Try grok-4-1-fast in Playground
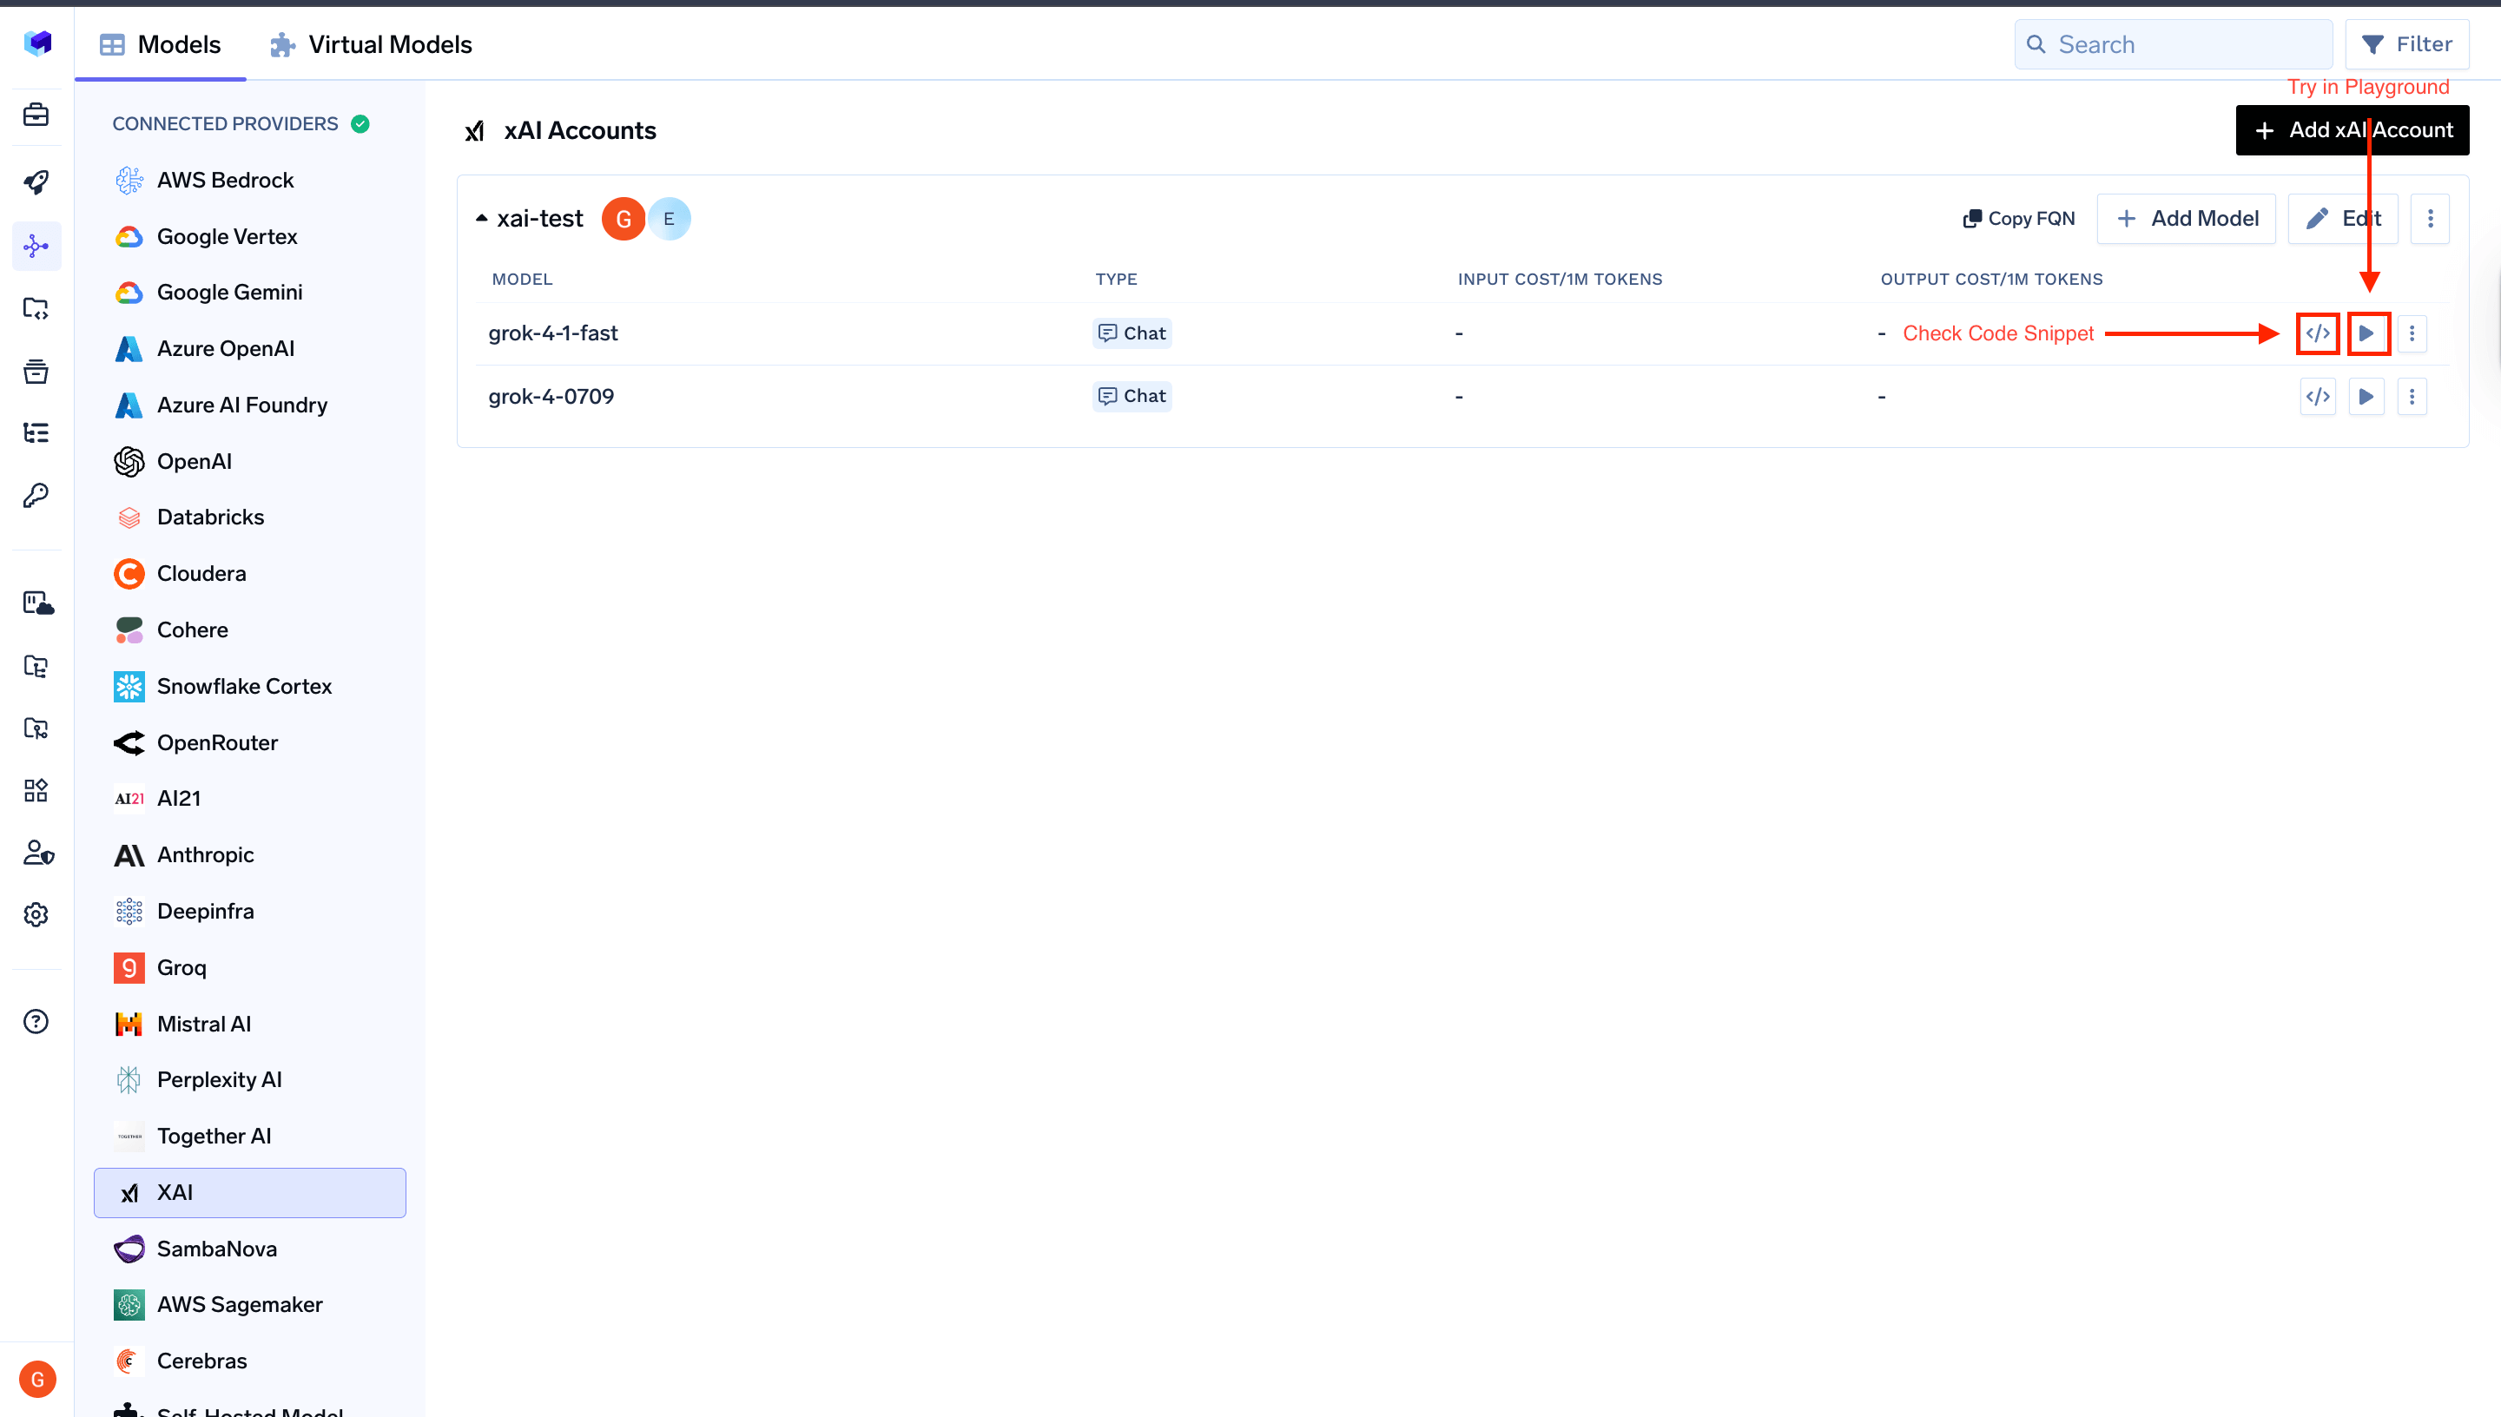This screenshot has height=1417, width=2501. pos(2367,333)
